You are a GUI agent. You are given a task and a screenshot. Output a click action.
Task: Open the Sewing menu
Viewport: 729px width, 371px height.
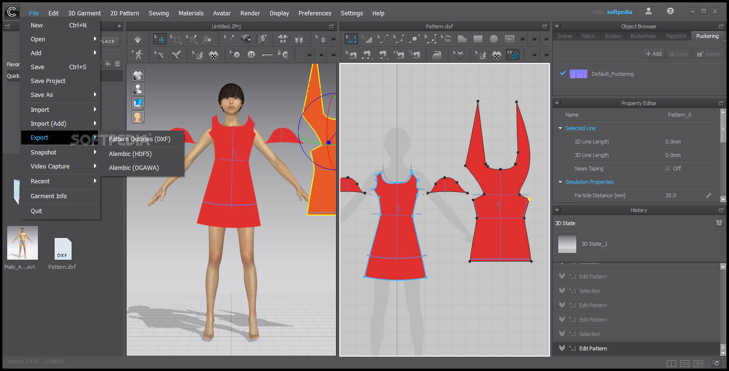point(159,13)
